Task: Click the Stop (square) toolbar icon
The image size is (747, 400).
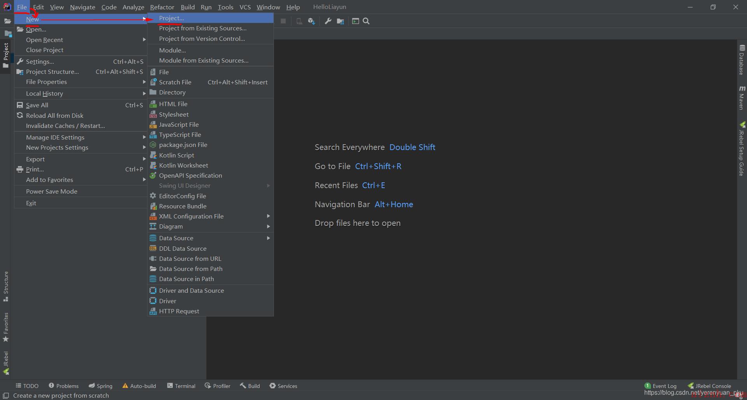Action: click(283, 21)
